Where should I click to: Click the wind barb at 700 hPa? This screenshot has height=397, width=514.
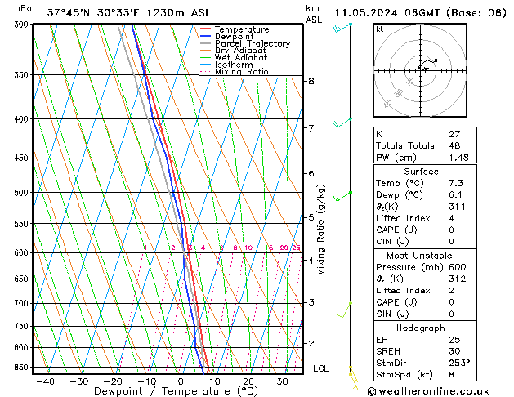coord(344,310)
